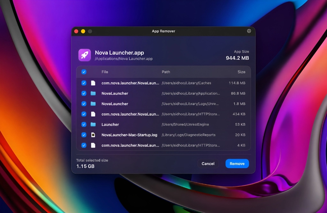Minimize the App Remover window
327x213 pixels.
[x=83, y=31]
